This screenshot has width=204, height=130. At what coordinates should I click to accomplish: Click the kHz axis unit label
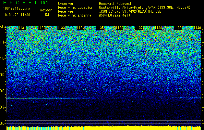click(3, 26)
